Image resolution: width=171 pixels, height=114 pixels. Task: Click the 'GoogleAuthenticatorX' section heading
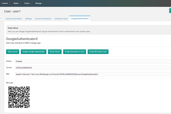click(22, 39)
